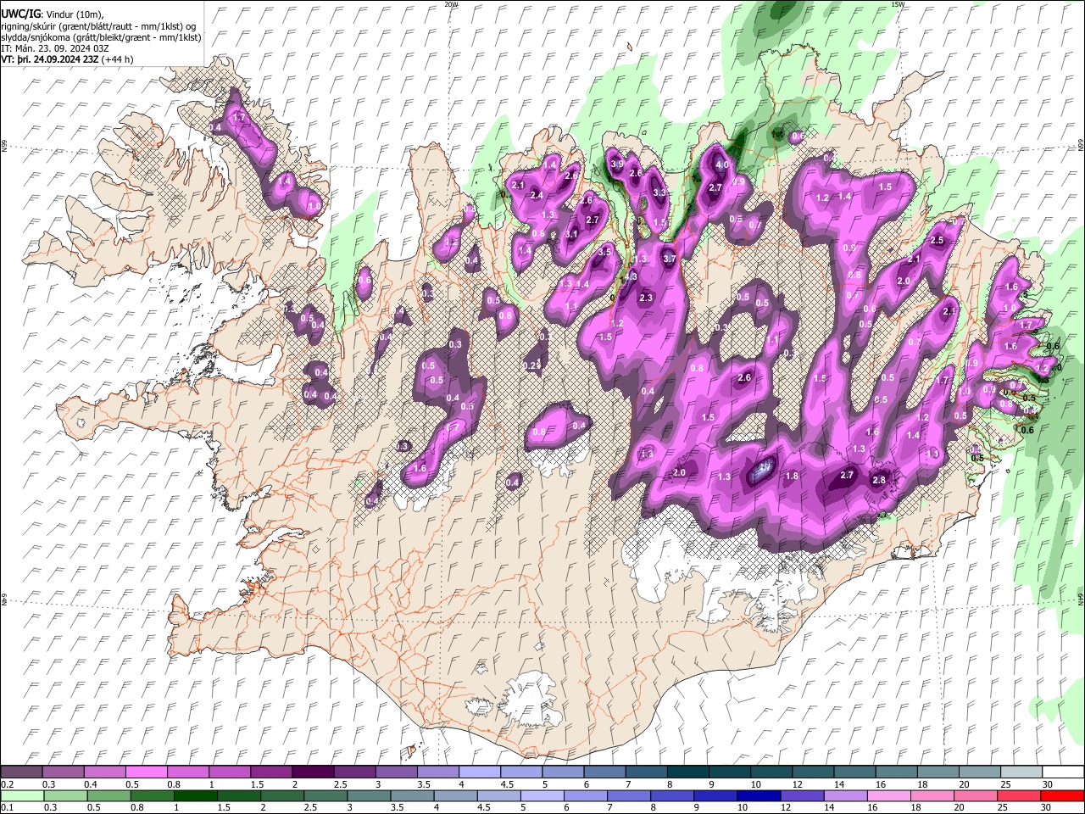Screen dimensions: 1085x814
Task: Click the '(+44 h)' forecast offset text
Action: tap(117, 60)
